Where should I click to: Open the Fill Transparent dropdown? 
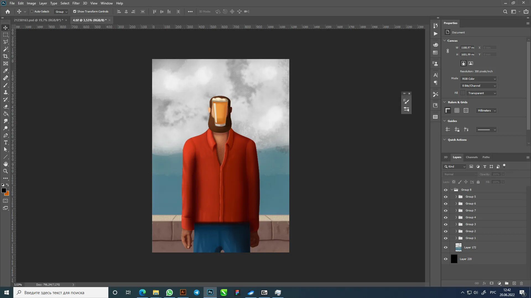click(x=481, y=93)
